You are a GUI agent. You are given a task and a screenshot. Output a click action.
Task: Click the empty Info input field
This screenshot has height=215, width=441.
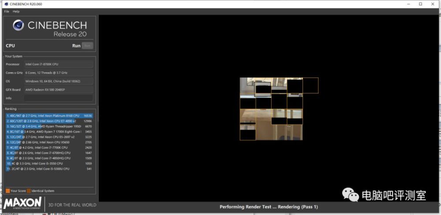(59, 98)
